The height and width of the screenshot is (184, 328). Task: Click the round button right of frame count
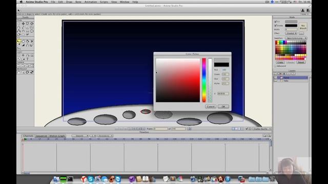coord(189,129)
